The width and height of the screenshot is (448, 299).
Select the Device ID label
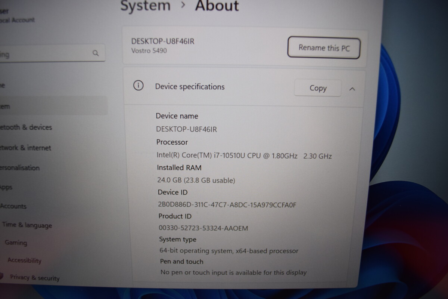(172, 192)
